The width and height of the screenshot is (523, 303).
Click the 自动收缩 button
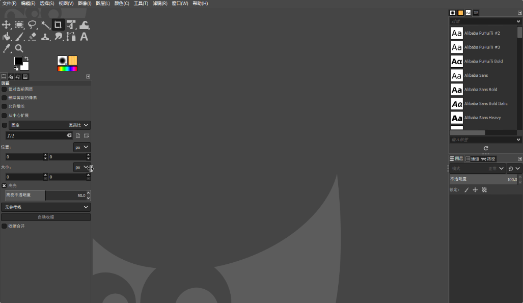click(46, 217)
